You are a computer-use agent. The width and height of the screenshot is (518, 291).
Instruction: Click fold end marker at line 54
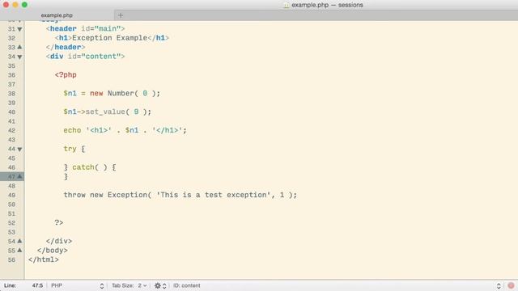[x=19, y=241]
